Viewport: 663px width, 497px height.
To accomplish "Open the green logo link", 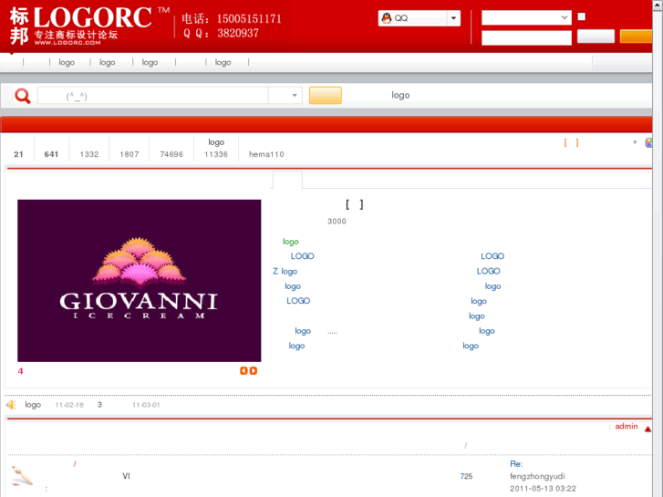I will 291,242.
